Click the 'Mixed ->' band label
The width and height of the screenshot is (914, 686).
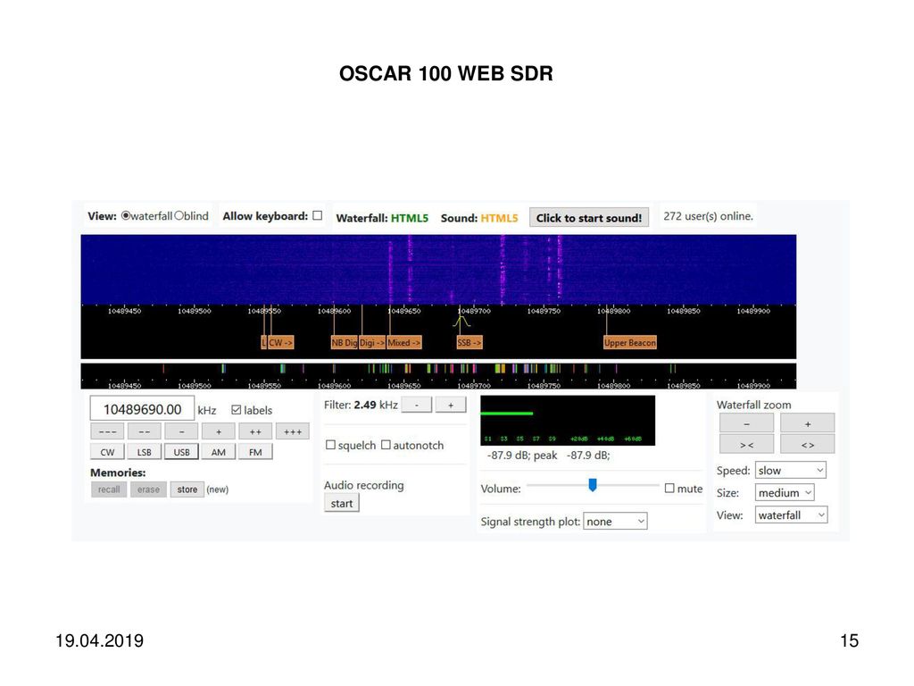click(404, 343)
